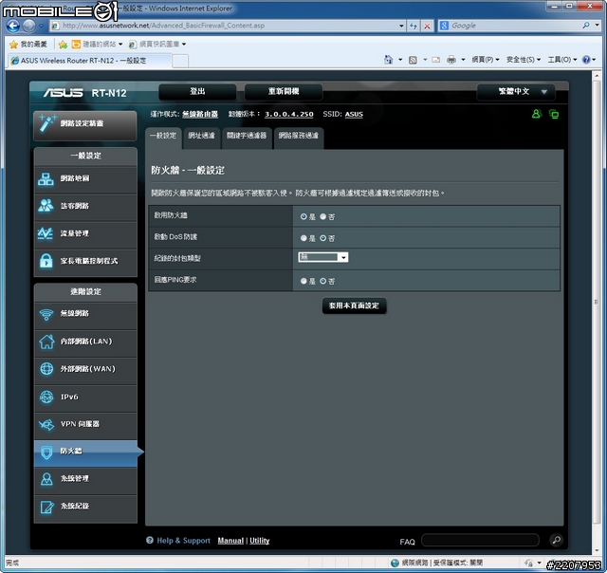Click the operation mode wireless router link

(200, 114)
